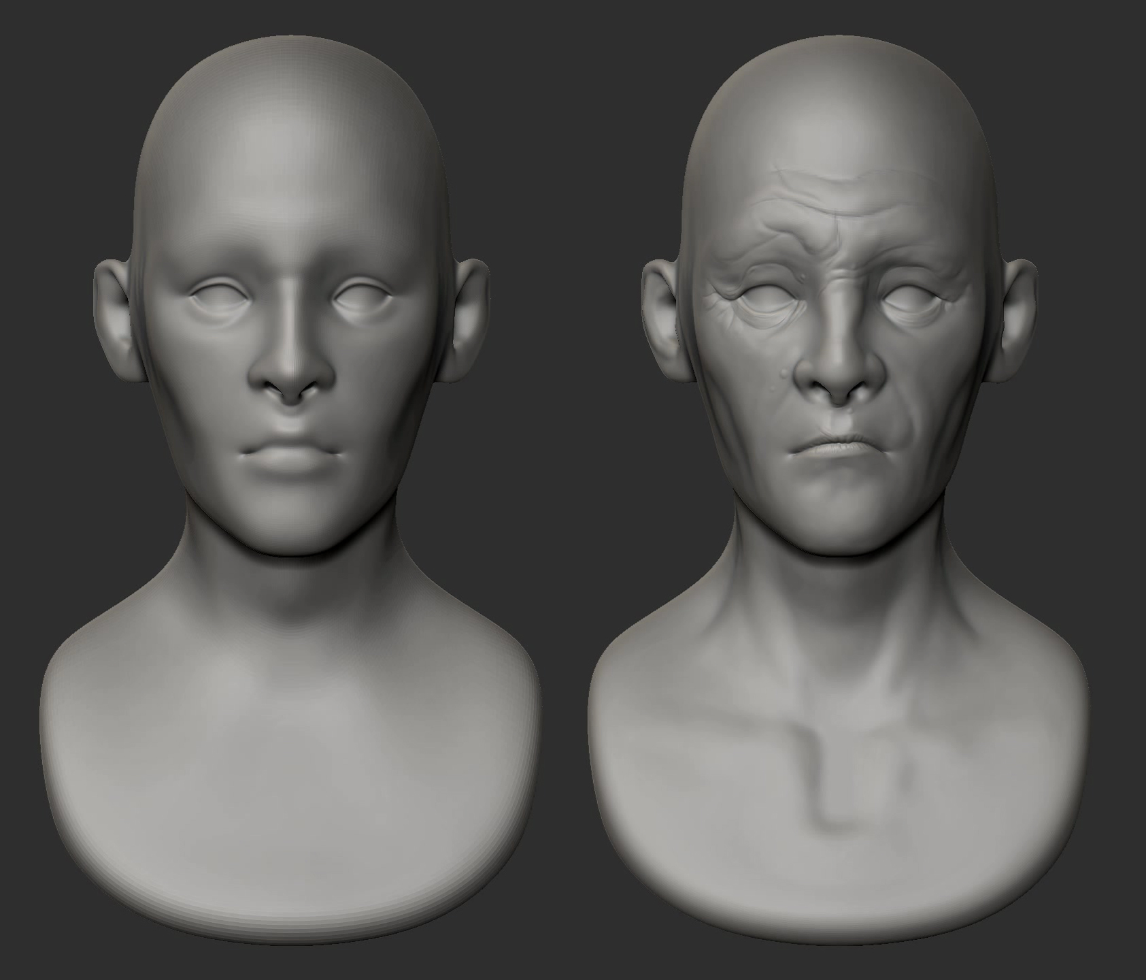Click the smooth bust's right eye socket
Image resolution: width=1146 pixels, height=980 pixels.
[362, 296]
